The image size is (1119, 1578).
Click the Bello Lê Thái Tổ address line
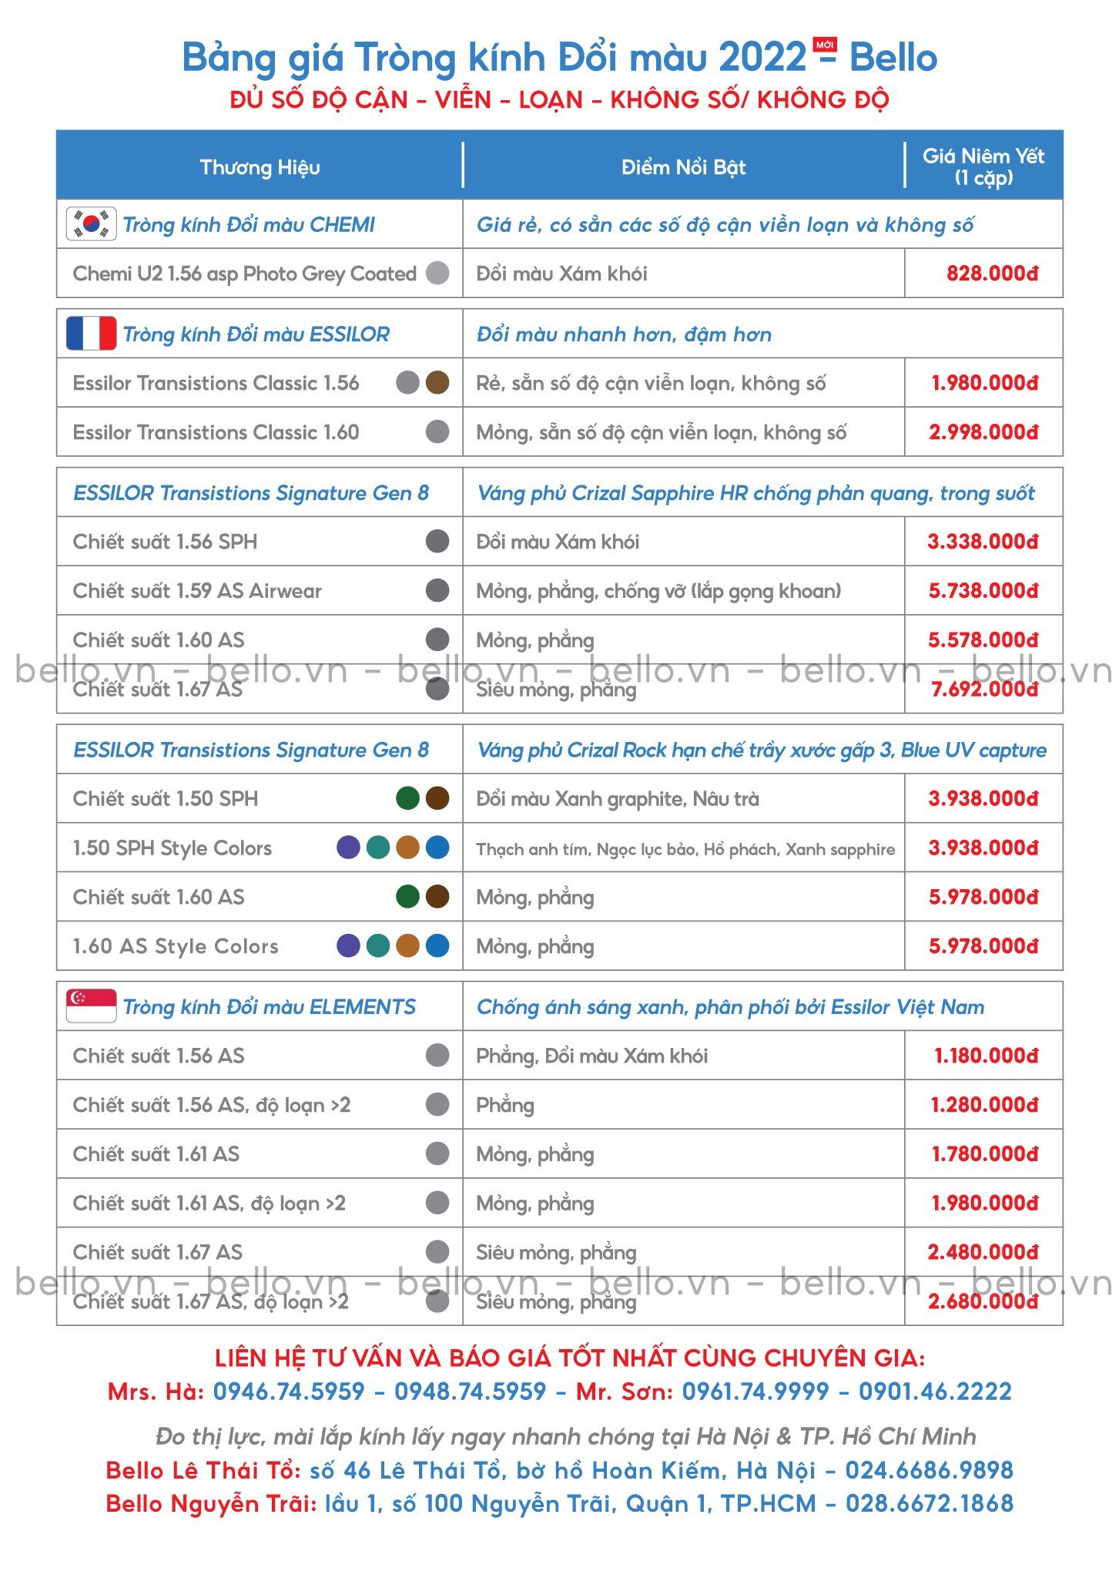pos(559,1470)
